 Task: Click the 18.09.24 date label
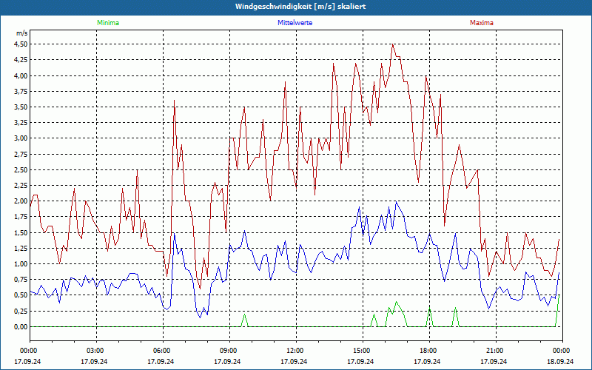(560, 361)
